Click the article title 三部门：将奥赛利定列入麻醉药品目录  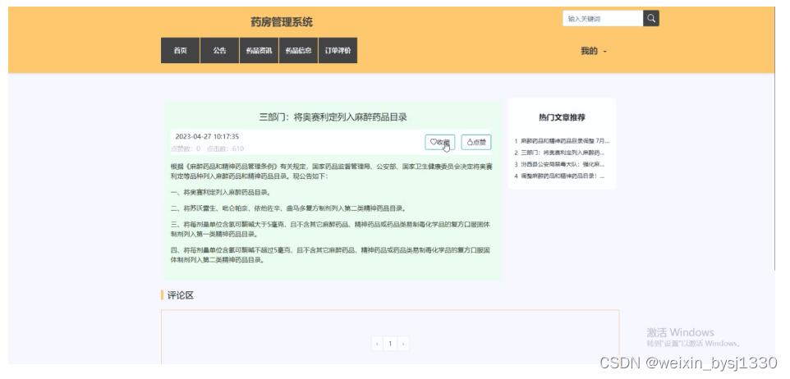pos(333,117)
